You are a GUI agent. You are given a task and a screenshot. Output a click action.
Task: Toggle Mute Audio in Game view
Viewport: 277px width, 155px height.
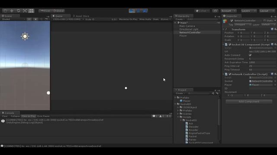(x=145, y=19)
